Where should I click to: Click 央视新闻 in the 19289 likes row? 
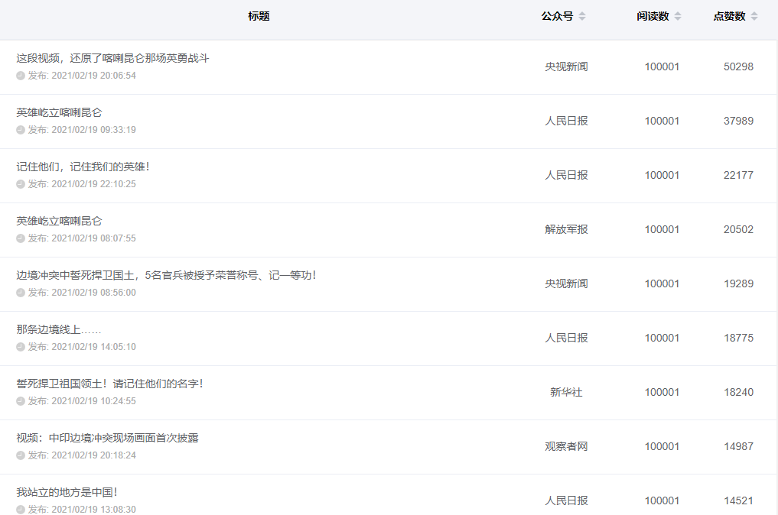pyautogui.click(x=566, y=284)
